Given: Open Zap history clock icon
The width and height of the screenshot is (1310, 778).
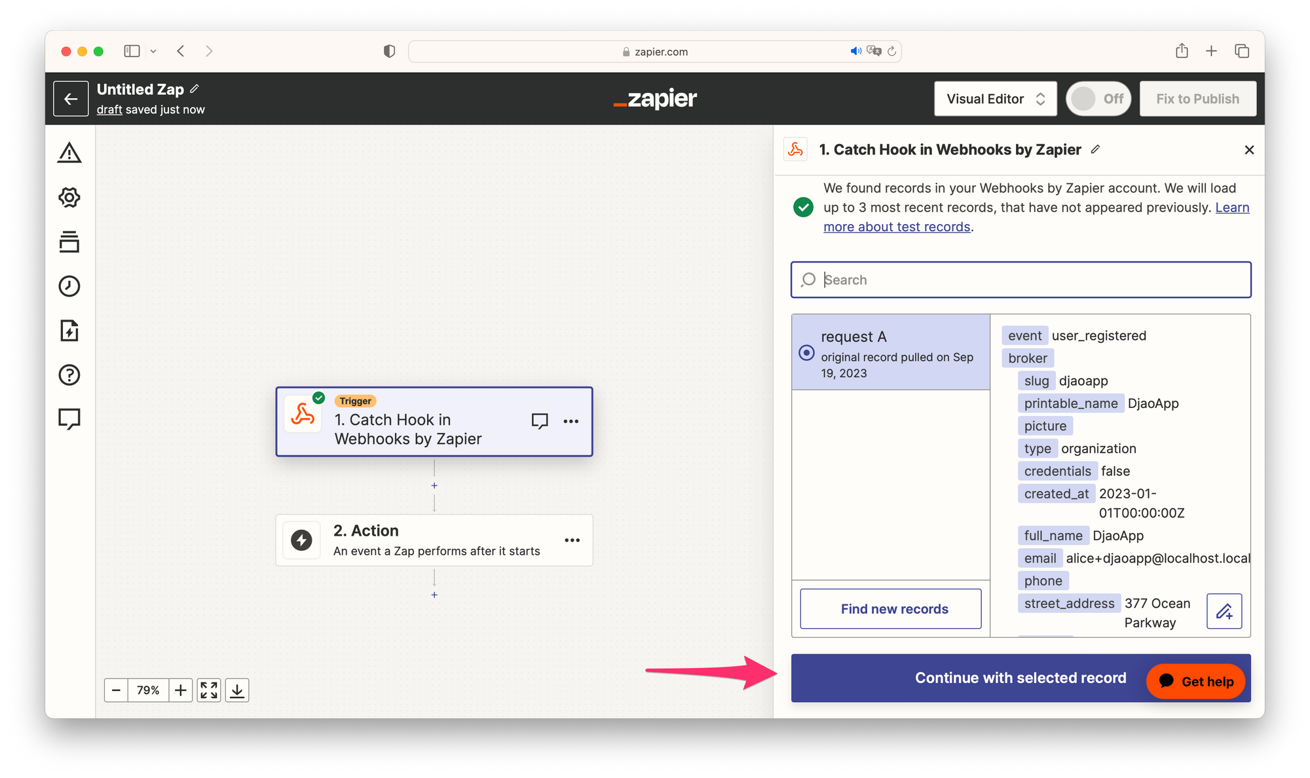Looking at the screenshot, I should click(x=69, y=286).
